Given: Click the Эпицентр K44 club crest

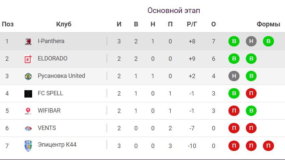Looking at the screenshot, I should (28, 146).
